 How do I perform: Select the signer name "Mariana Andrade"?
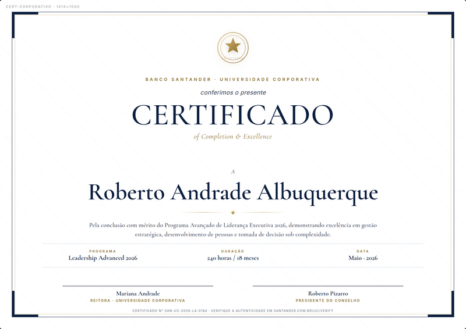pos(138,294)
